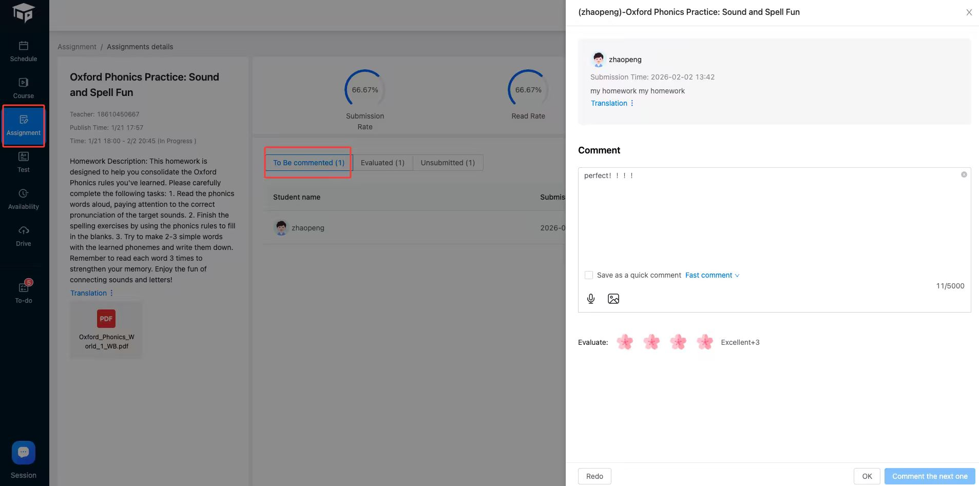Clear the comment text with the clear icon

click(x=964, y=174)
